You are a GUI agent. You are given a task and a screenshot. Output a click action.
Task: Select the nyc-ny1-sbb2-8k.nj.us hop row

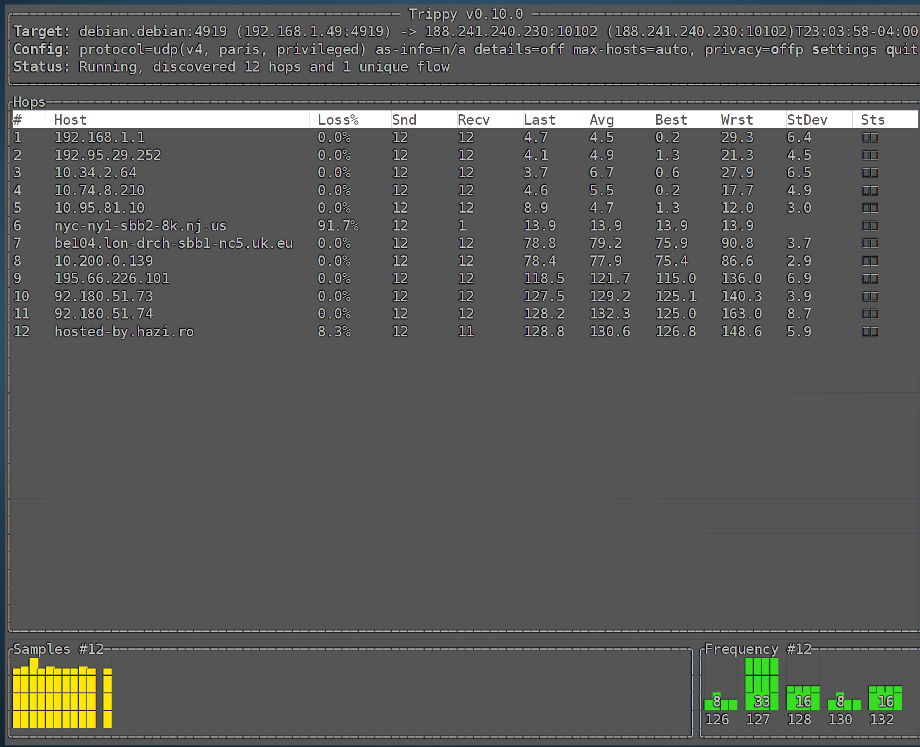coord(140,226)
